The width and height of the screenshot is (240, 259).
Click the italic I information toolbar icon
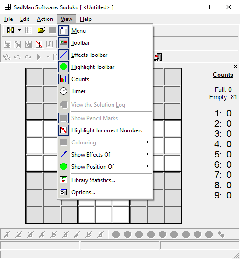pos(49,44)
